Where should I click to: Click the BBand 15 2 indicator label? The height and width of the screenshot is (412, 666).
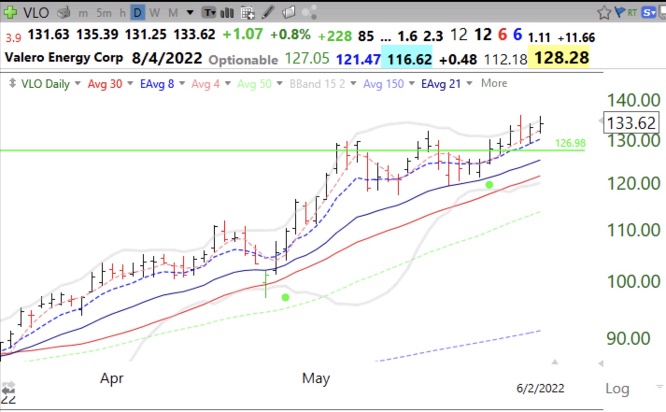tap(317, 84)
